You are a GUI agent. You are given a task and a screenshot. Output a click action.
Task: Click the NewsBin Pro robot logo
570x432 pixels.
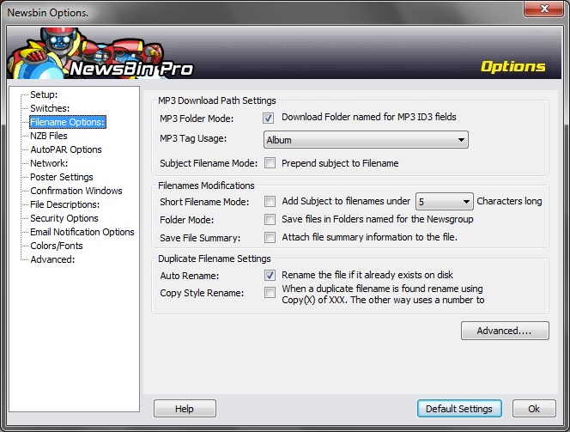(x=100, y=54)
